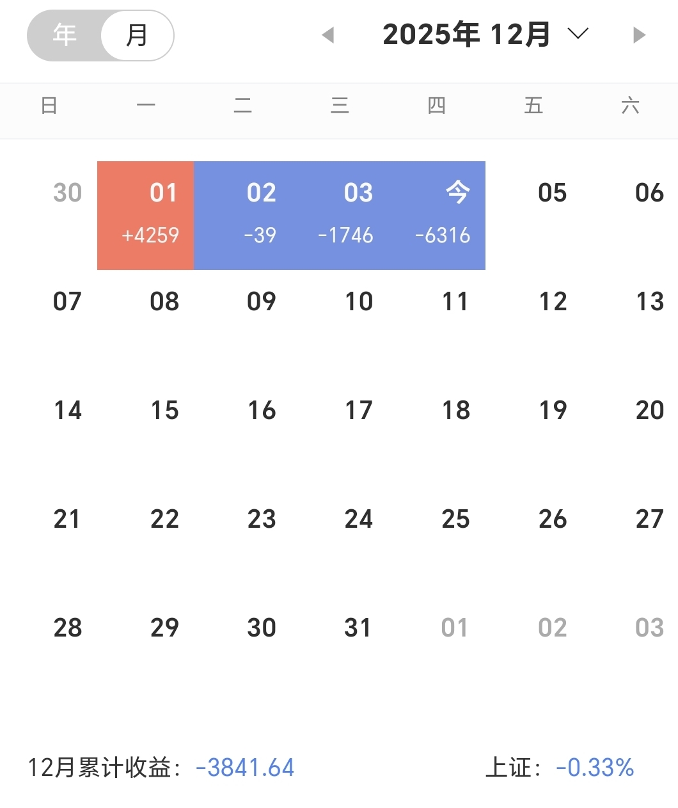678x808 pixels.
Task: Go to previous month arrow
Action: [x=328, y=35]
